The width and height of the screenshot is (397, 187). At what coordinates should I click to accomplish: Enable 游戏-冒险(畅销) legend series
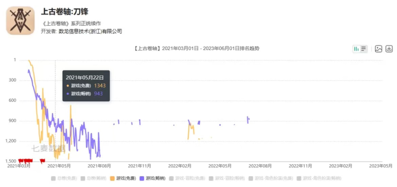click(x=227, y=179)
